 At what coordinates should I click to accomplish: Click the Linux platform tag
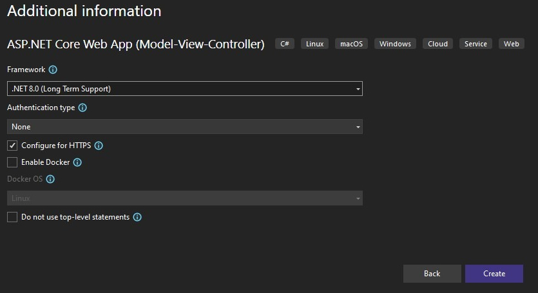(x=315, y=44)
